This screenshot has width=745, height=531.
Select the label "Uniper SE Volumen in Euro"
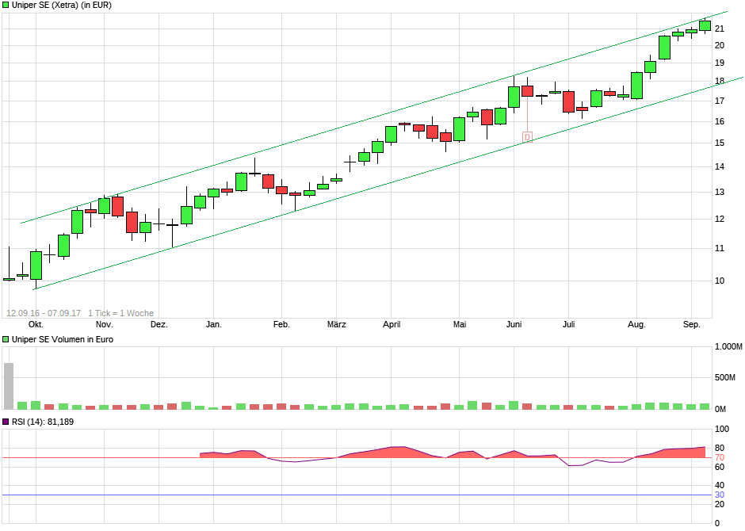[x=63, y=339]
